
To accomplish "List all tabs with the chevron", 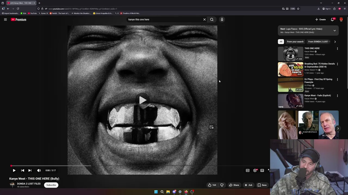I will click(x=321, y=3).
